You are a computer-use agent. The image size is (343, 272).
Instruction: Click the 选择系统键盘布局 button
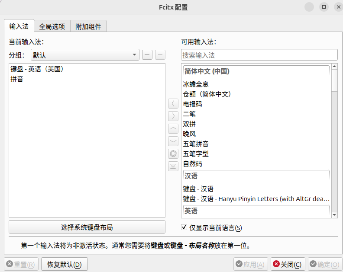pos(87,227)
